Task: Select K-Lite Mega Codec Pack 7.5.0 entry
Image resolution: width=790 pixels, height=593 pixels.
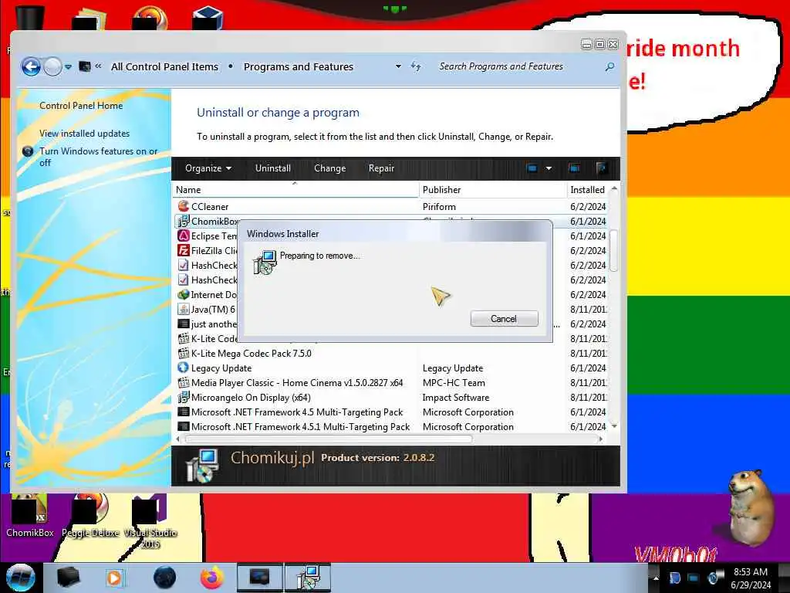Action: (251, 354)
